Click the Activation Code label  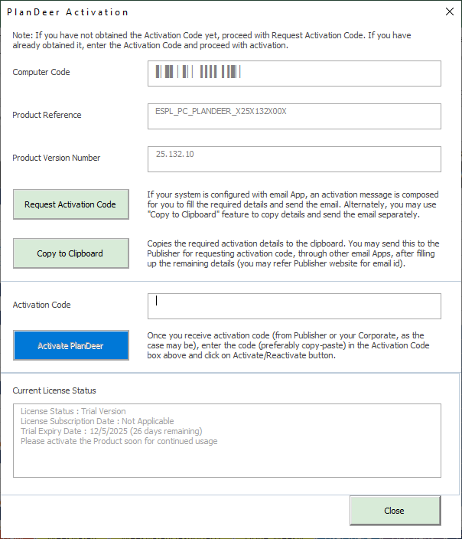(x=41, y=305)
